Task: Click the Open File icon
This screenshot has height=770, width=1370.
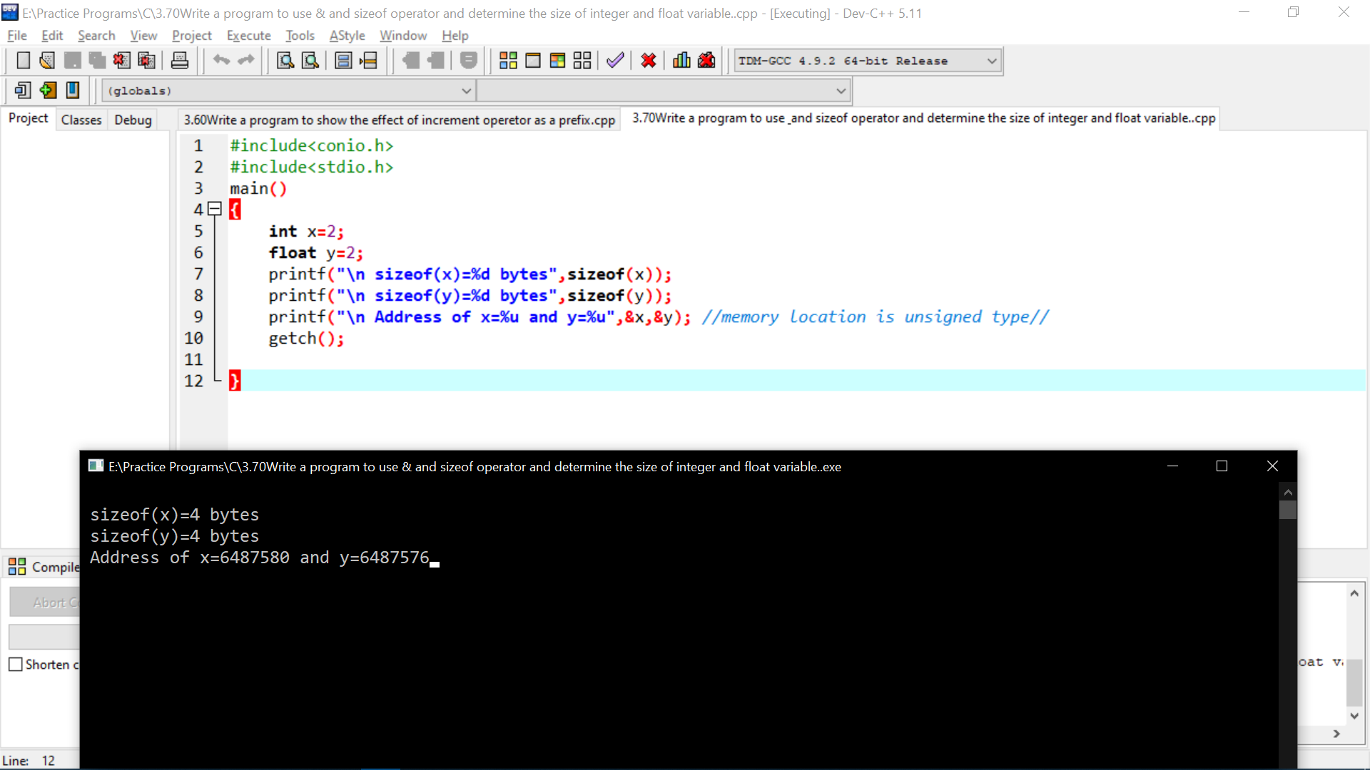Action: tap(47, 60)
